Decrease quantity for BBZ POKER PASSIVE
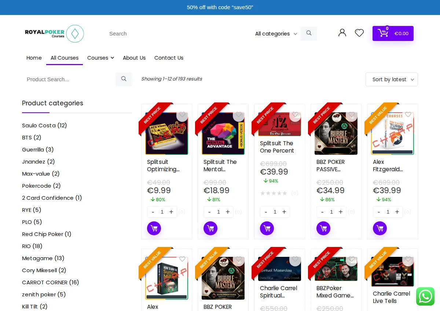Screen dimensions: 440x311 tap(322, 212)
